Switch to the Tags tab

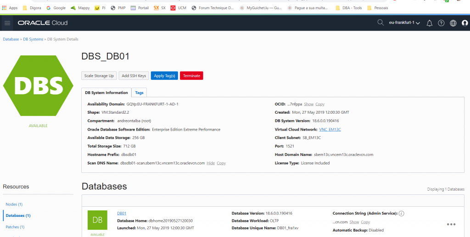point(139,93)
